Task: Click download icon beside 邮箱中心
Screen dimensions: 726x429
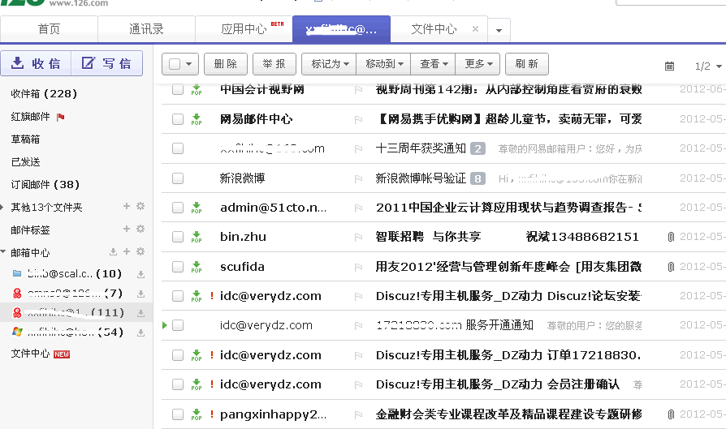Action: coord(113,251)
